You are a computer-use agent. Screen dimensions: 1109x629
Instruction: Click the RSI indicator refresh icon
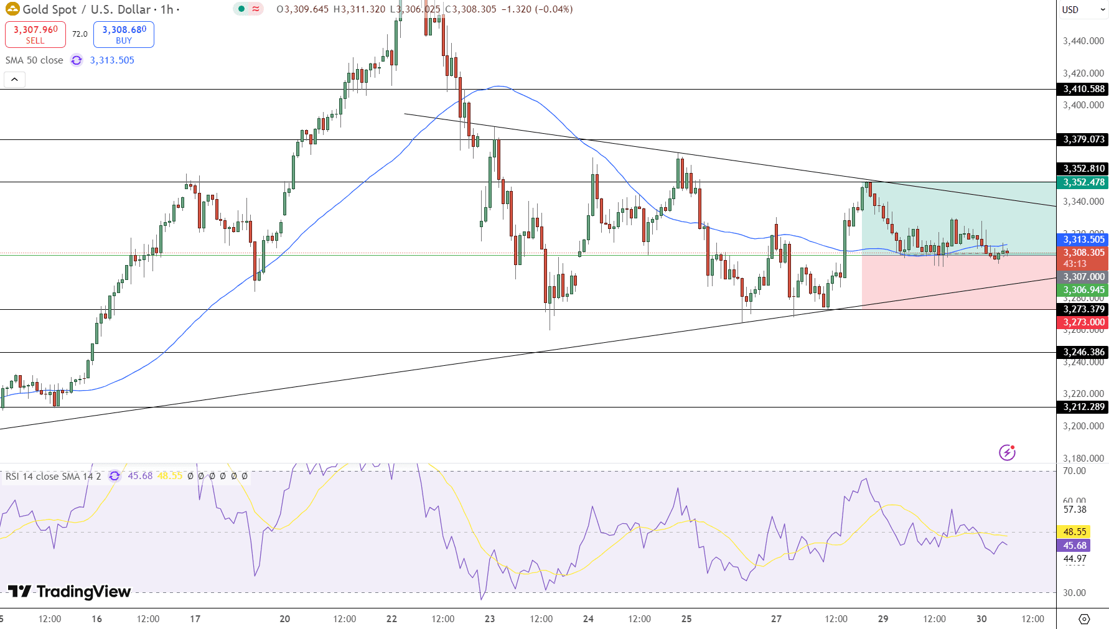point(115,476)
